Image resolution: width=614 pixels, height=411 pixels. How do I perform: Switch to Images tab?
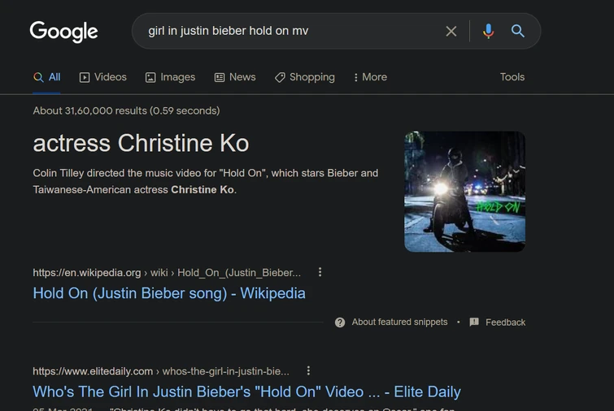(170, 77)
